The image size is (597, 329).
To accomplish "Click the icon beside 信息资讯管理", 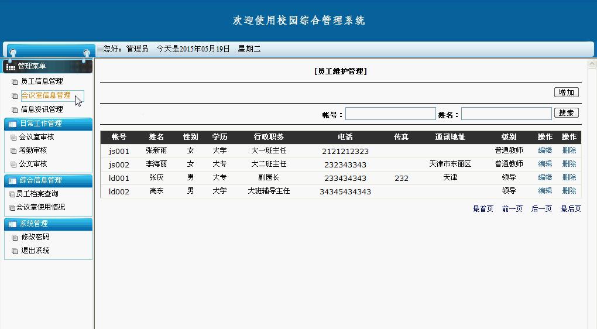I will click(x=15, y=110).
